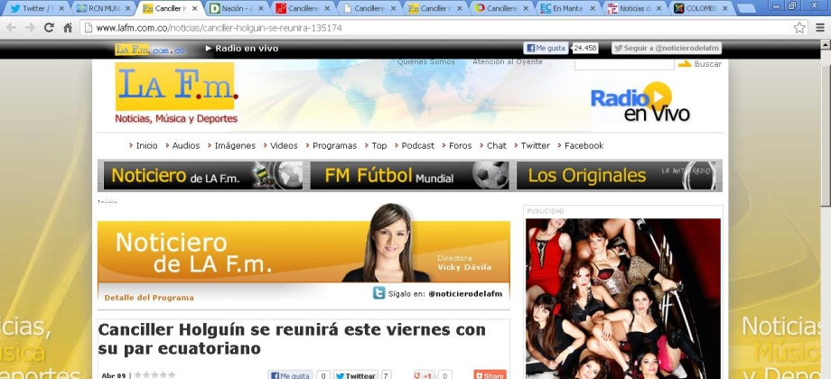The height and width of the screenshot is (379, 831).
Task: Reload the page with the refresh icon
Action: tap(49, 28)
